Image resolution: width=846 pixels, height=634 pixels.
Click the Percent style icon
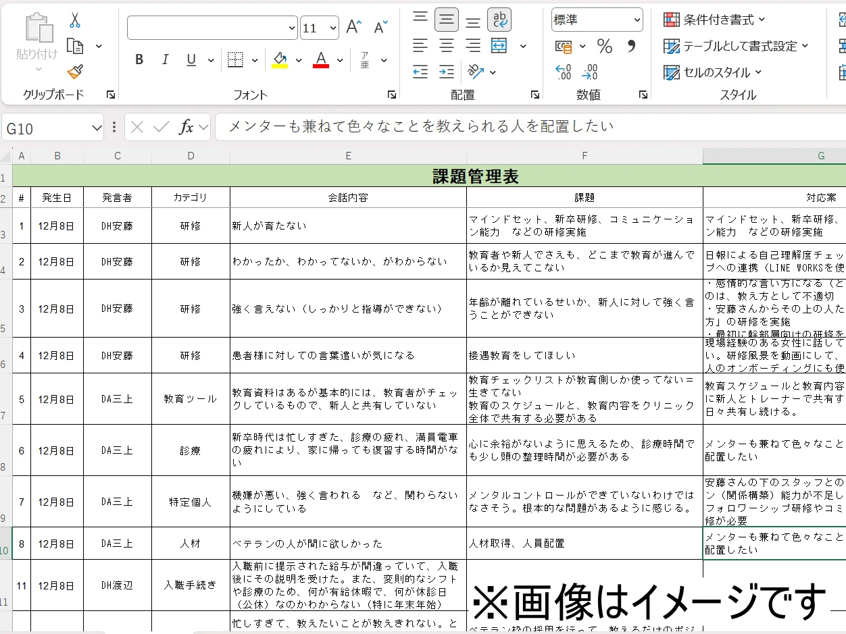coord(604,46)
